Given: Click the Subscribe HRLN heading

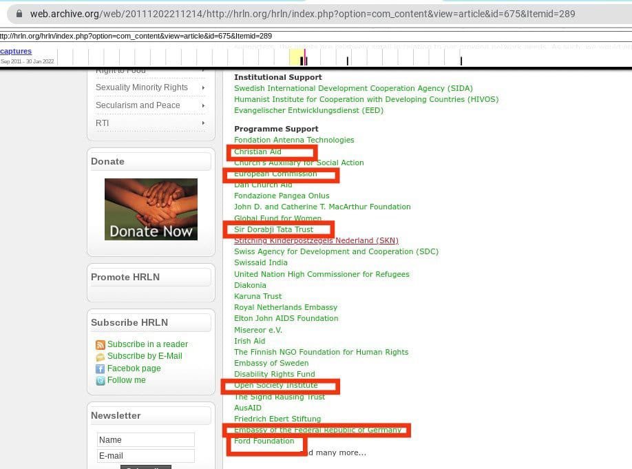Looking at the screenshot, I should 129,322.
